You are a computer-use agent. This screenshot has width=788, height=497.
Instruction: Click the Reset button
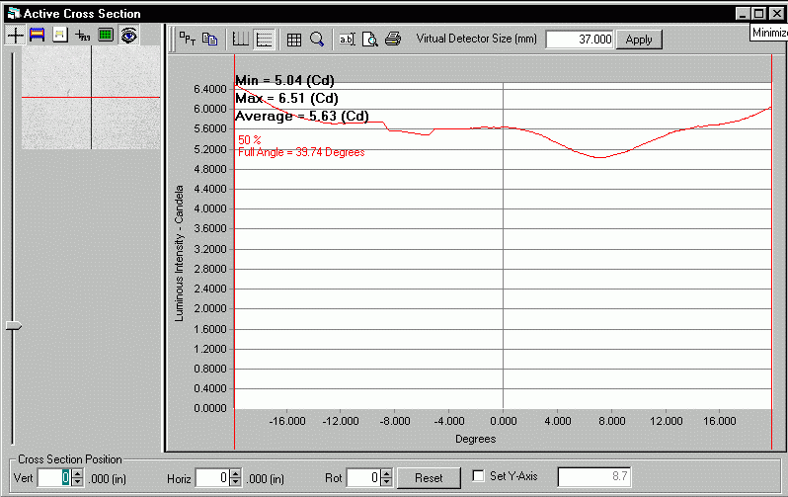pos(429,478)
